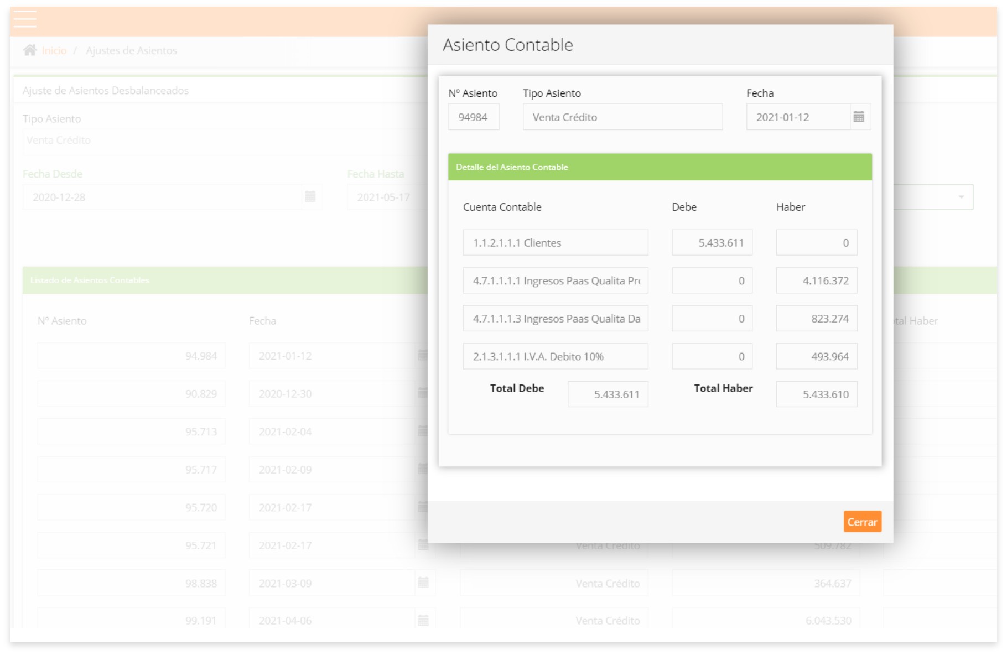Screen dimensions: 1007x655
Task: Click list date 2021-02-04
Action: coord(332,432)
